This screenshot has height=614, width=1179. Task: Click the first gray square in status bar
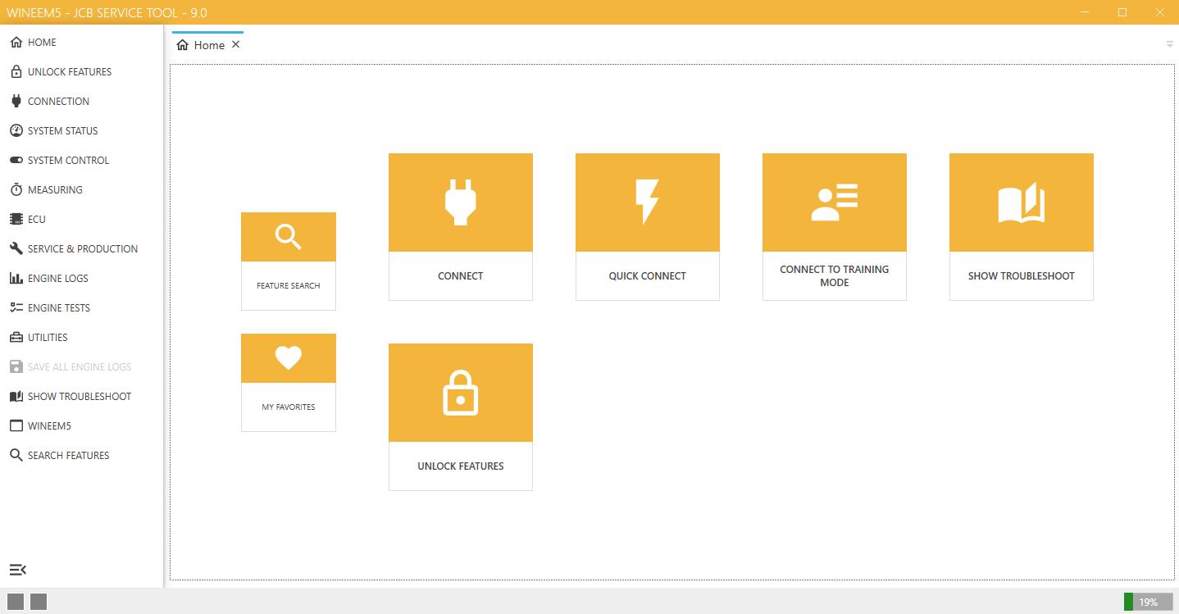click(16, 602)
